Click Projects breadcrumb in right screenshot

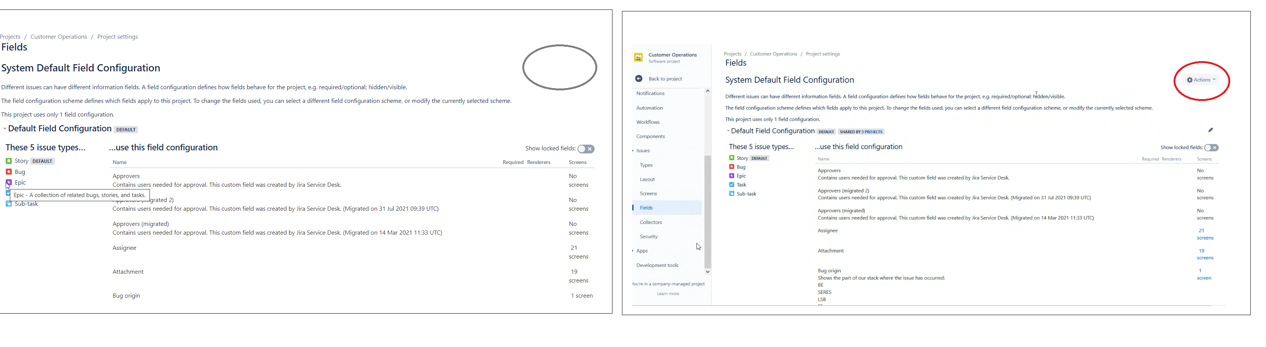coord(732,54)
